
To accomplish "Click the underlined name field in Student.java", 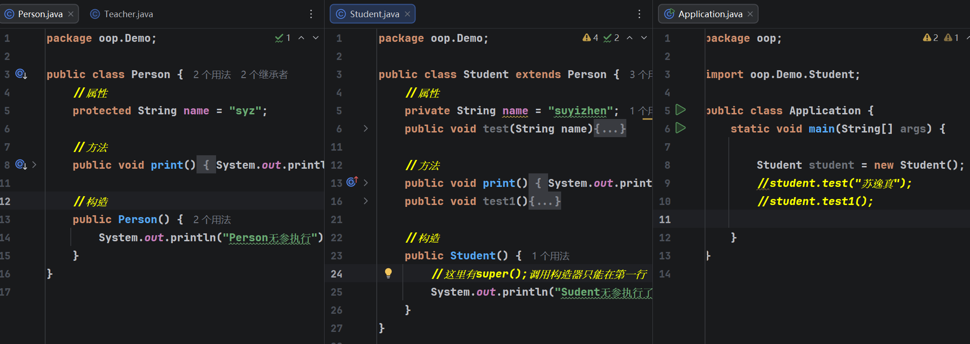I will 515,111.
